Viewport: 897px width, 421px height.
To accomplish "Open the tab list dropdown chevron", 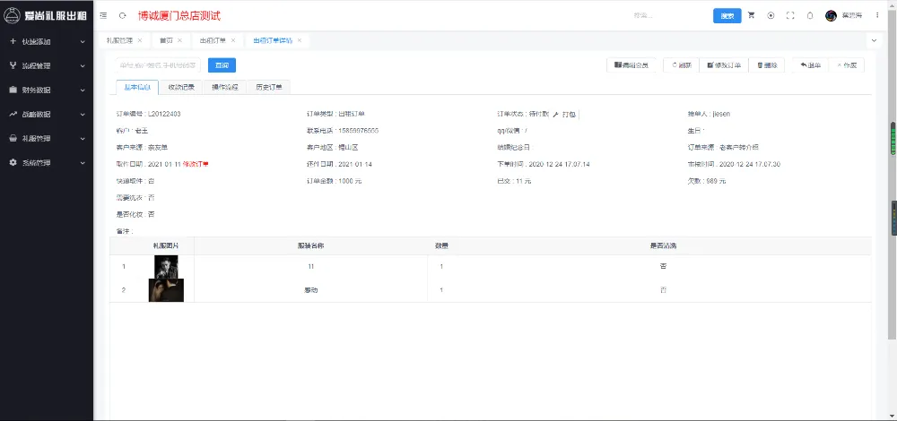I will [874, 40].
